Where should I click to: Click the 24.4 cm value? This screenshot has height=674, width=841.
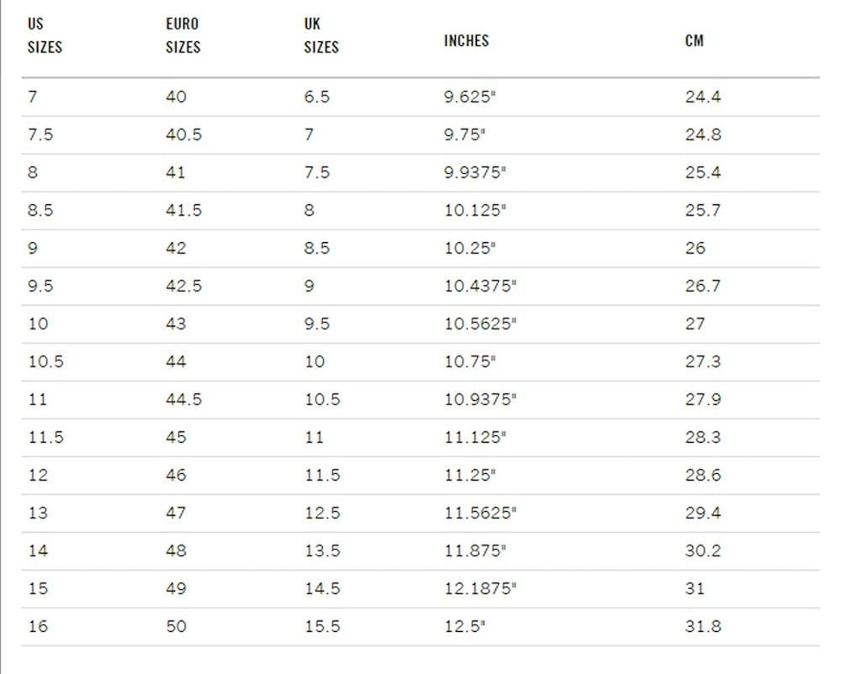702,97
